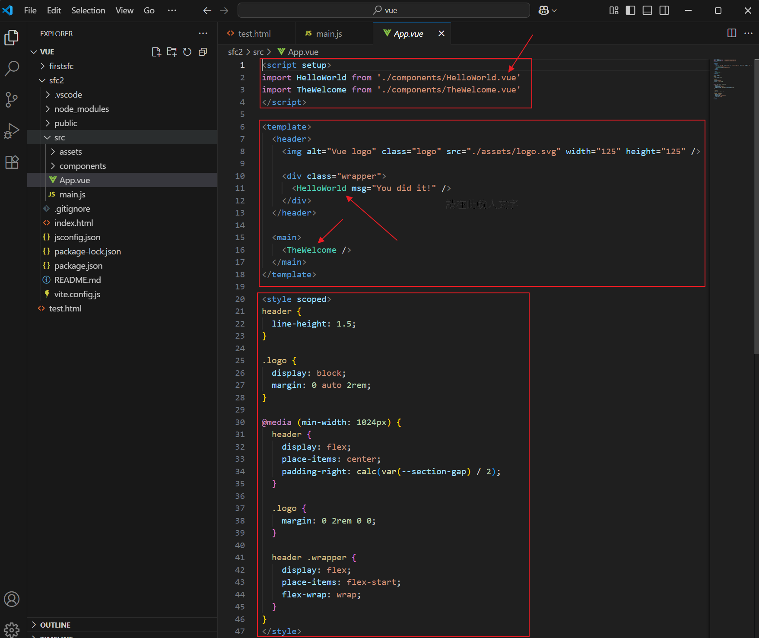
Task: Open package.json from the file tree
Action: [x=78, y=266]
